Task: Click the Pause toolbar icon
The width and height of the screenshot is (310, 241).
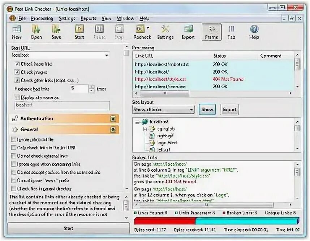Action: (x=99, y=30)
